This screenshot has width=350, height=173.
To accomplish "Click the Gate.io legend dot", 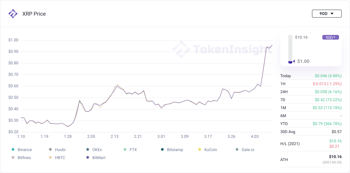I will [237, 150].
